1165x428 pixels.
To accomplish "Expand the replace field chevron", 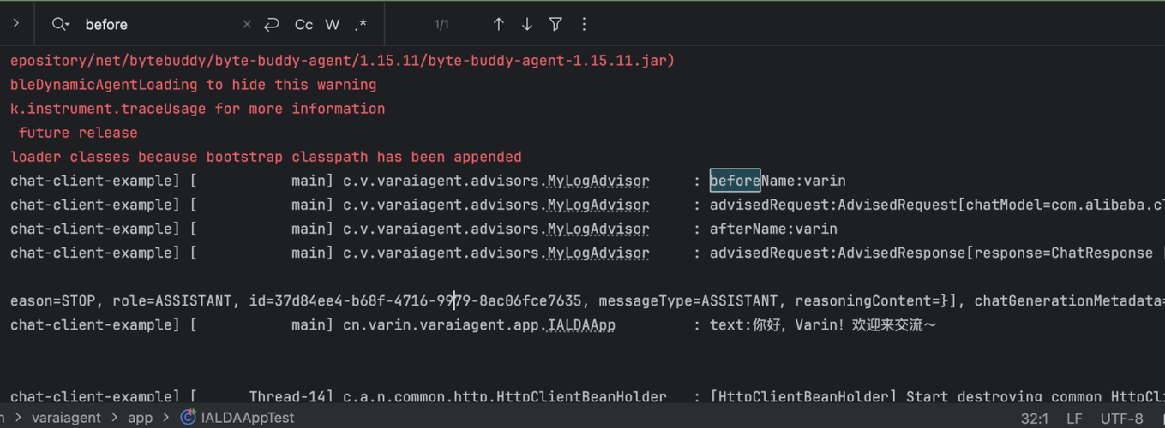I will (15, 24).
